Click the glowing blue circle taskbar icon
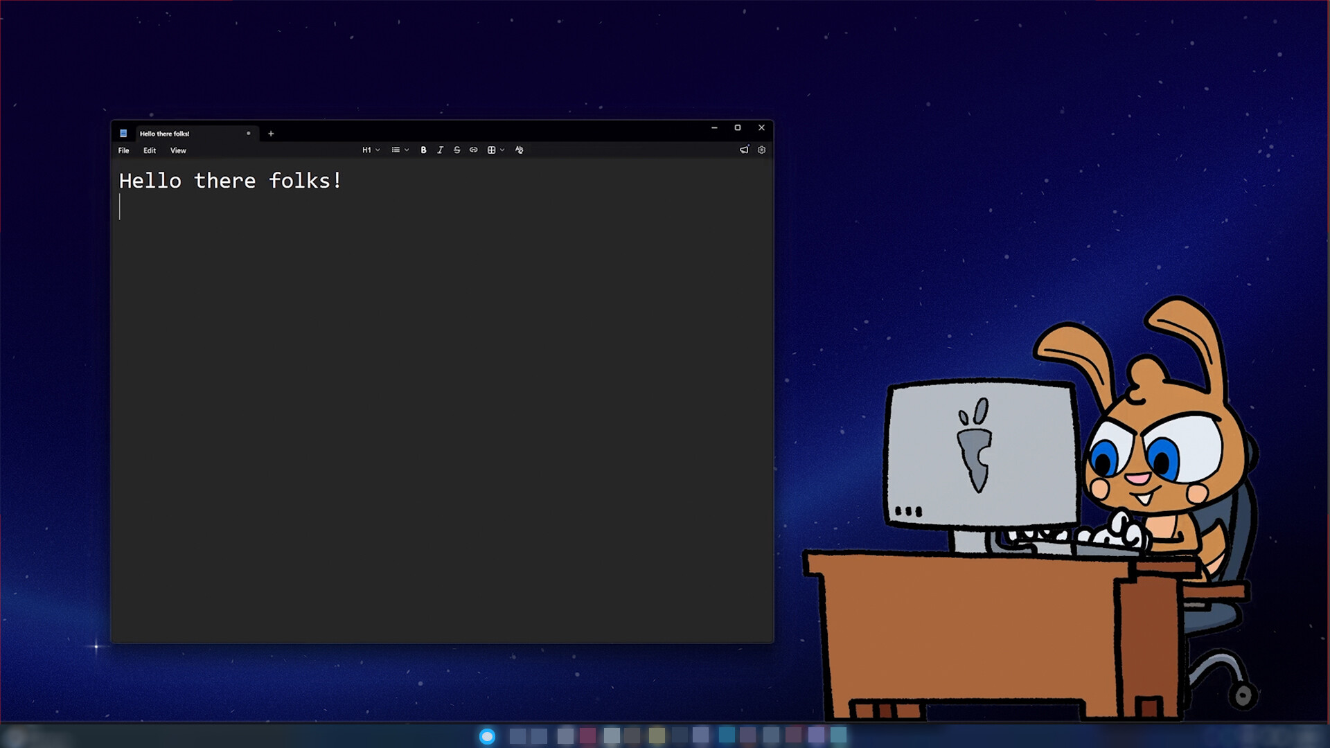Screen dimensions: 1330x748 click(x=487, y=736)
